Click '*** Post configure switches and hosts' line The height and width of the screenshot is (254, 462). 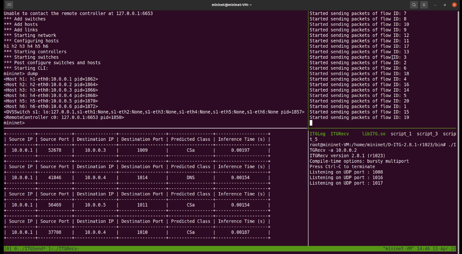(52, 63)
